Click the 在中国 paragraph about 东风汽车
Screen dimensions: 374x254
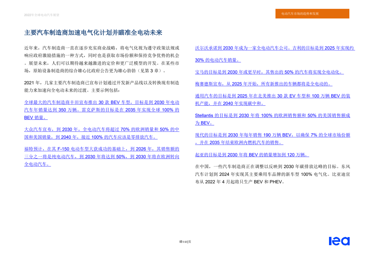[x=272, y=174]
